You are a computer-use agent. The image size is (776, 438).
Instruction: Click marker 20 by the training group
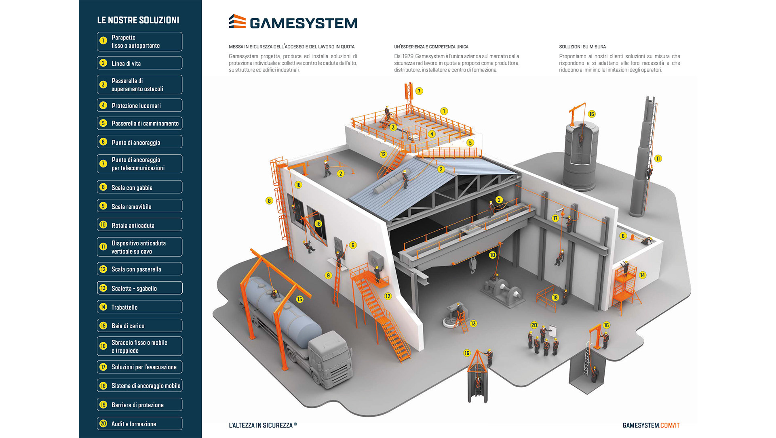(x=534, y=325)
